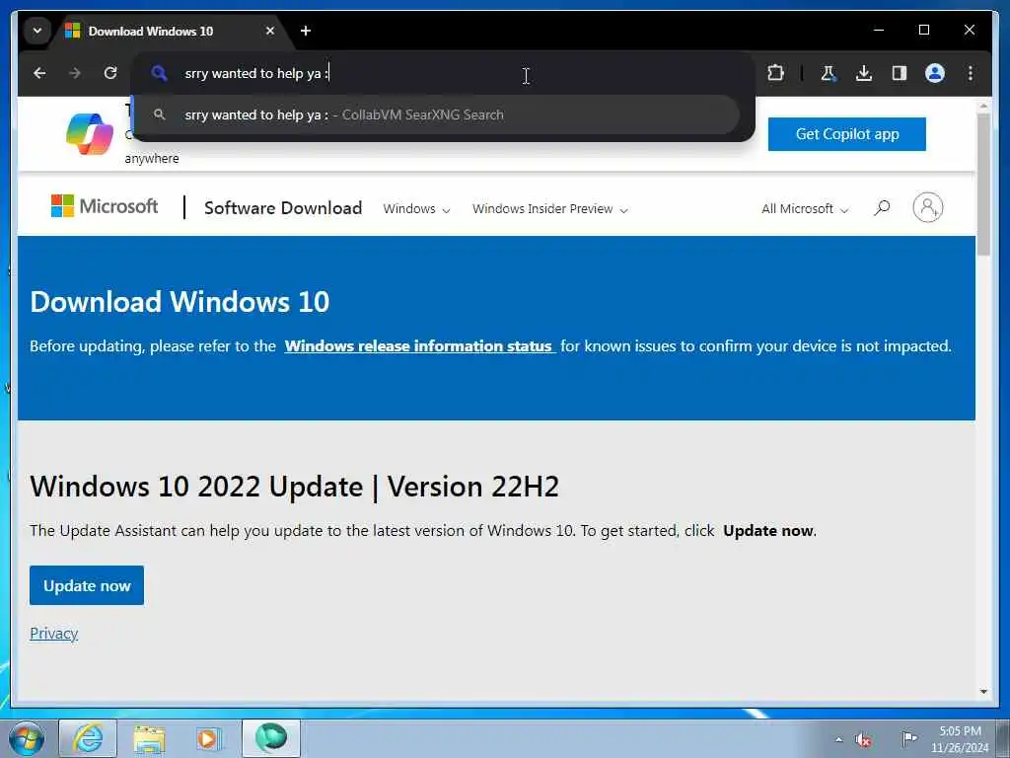The width and height of the screenshot is (1010, 758).
Task: Go back using the browser back arrow
Action: click(39, 73)
